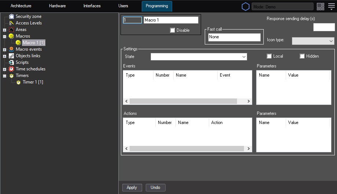
Task: Switch to the Hardware tab
Action: coord(58,6)
